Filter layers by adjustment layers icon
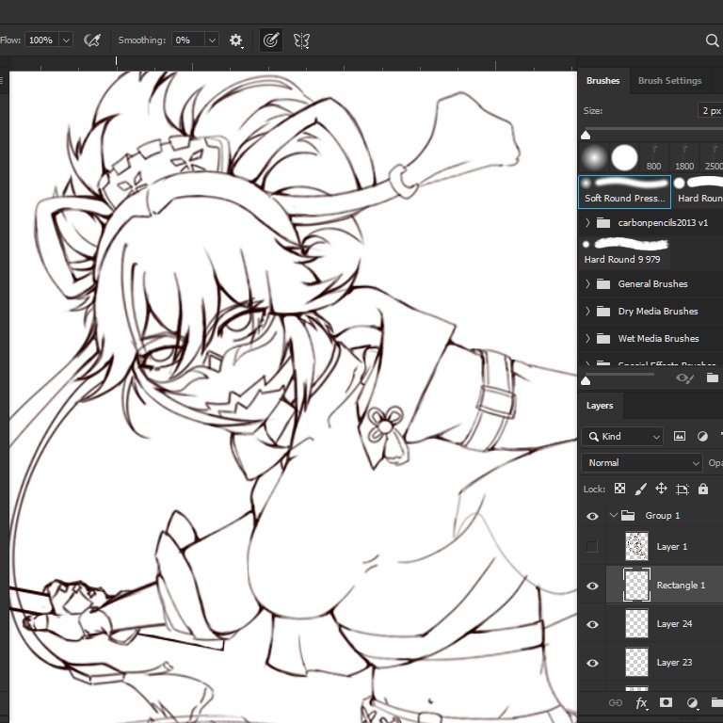The height and width of the screenshot is (723, 723). click(702, 436)
